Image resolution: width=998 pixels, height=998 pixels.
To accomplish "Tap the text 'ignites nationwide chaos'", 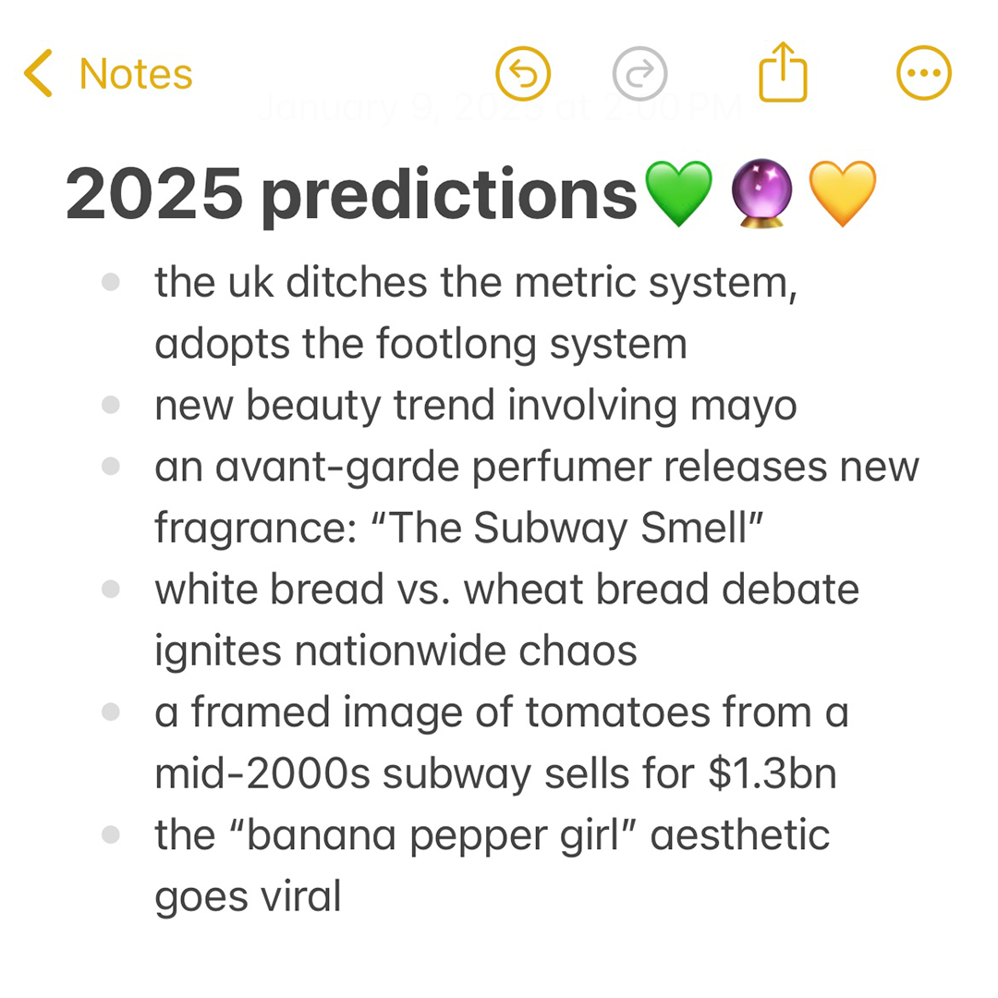I will (x=396, y=652).
